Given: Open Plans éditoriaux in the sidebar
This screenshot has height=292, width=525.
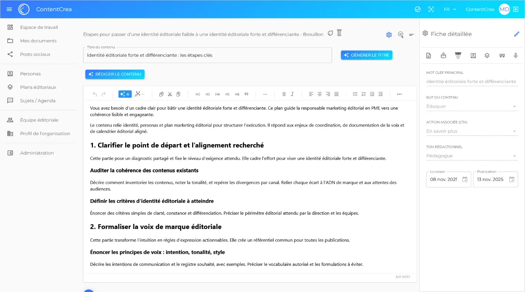Looking at the screenshot, I should tap(38, 87).
